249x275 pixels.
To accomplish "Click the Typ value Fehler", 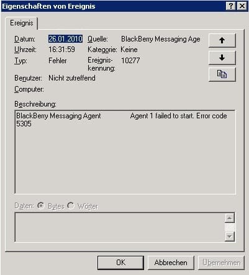I will coord(58,61).
